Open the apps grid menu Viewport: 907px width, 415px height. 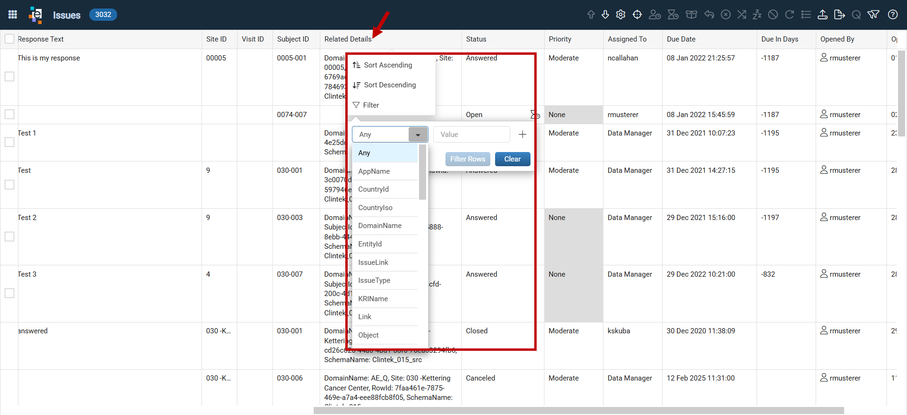(x=13, y=15)
